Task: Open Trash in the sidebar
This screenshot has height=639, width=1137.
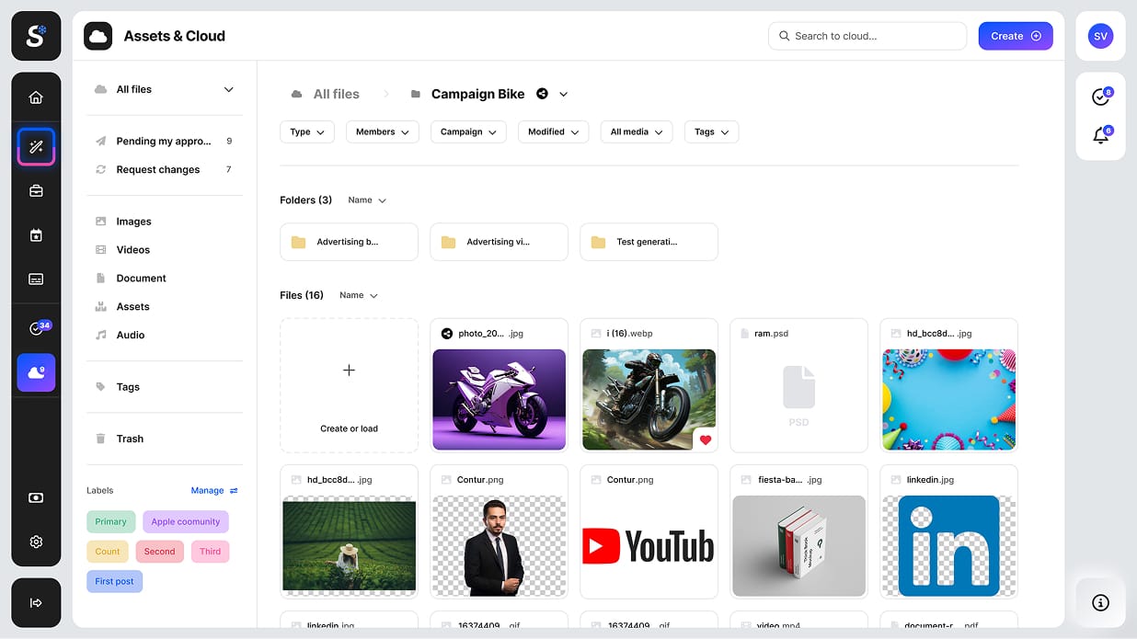Action: pyautogui.click(x=130, y=439)
